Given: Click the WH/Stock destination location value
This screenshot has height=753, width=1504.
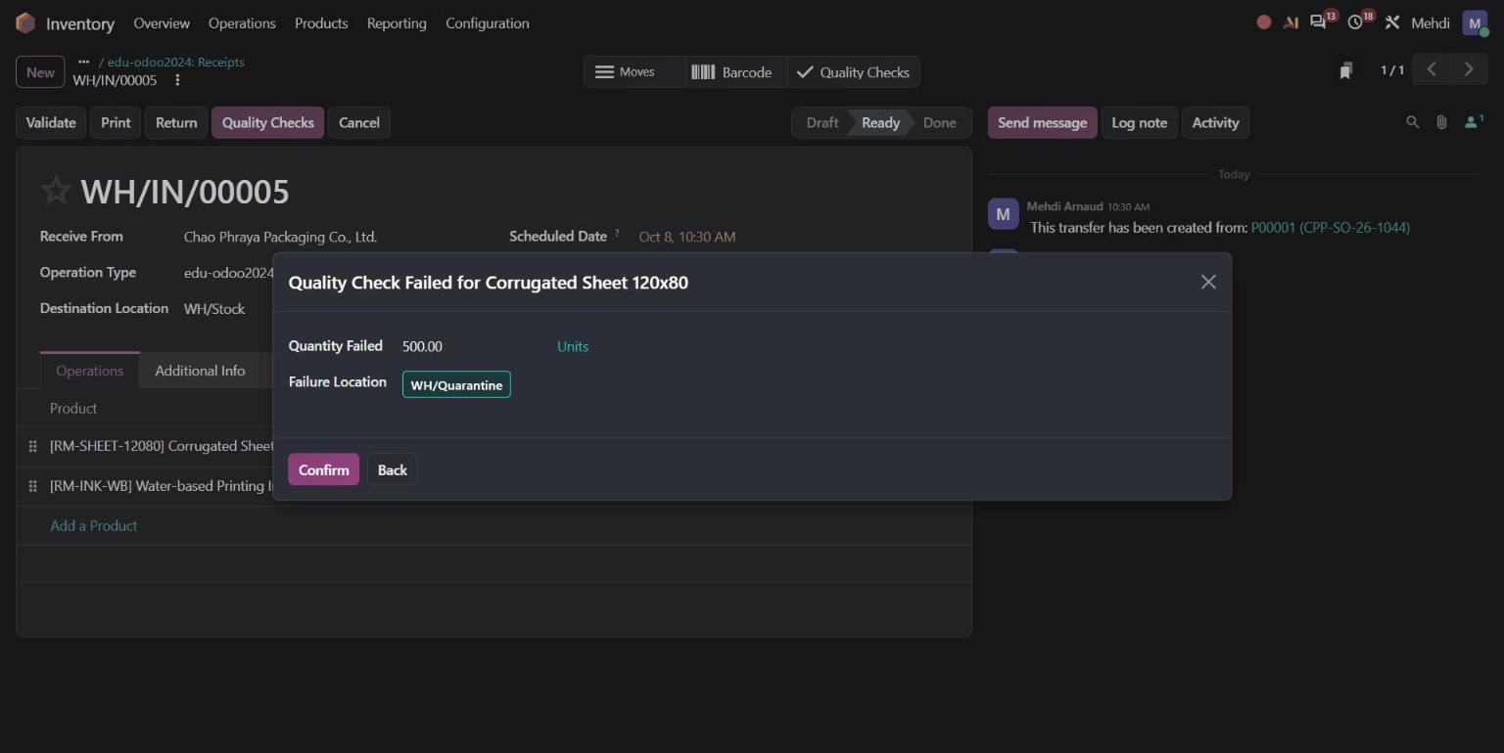Looking at the screenshot, I should (214, 308).
